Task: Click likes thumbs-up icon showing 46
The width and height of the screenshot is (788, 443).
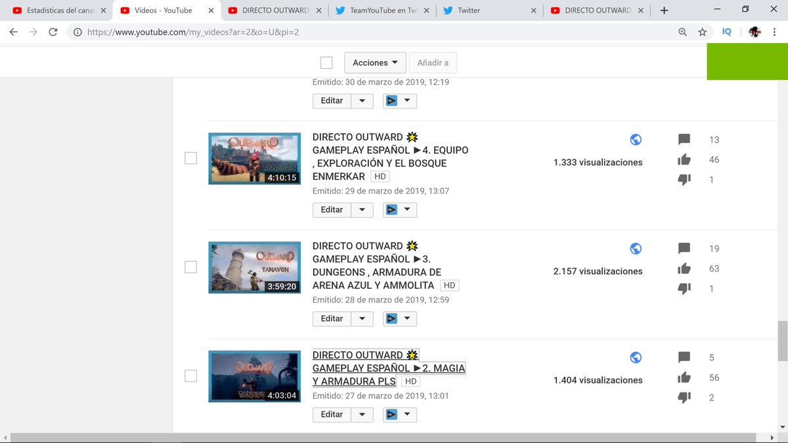Action: (x=684, y=159)
